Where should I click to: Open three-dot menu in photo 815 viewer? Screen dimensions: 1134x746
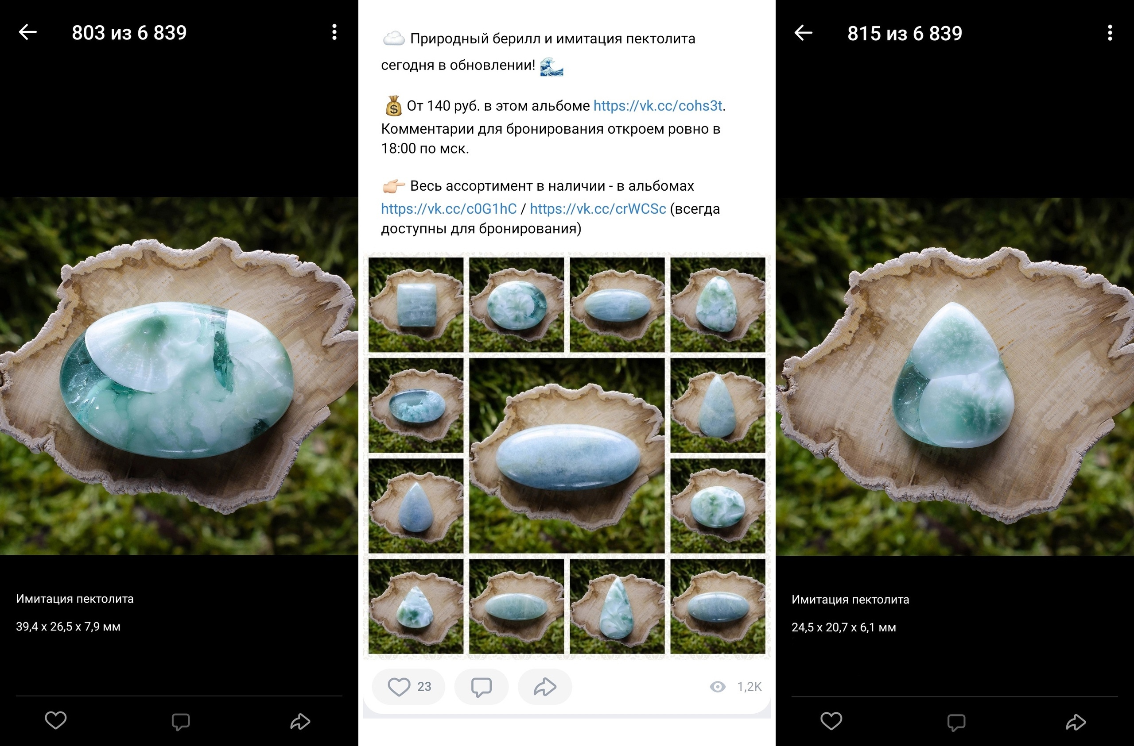(1110, 33)
